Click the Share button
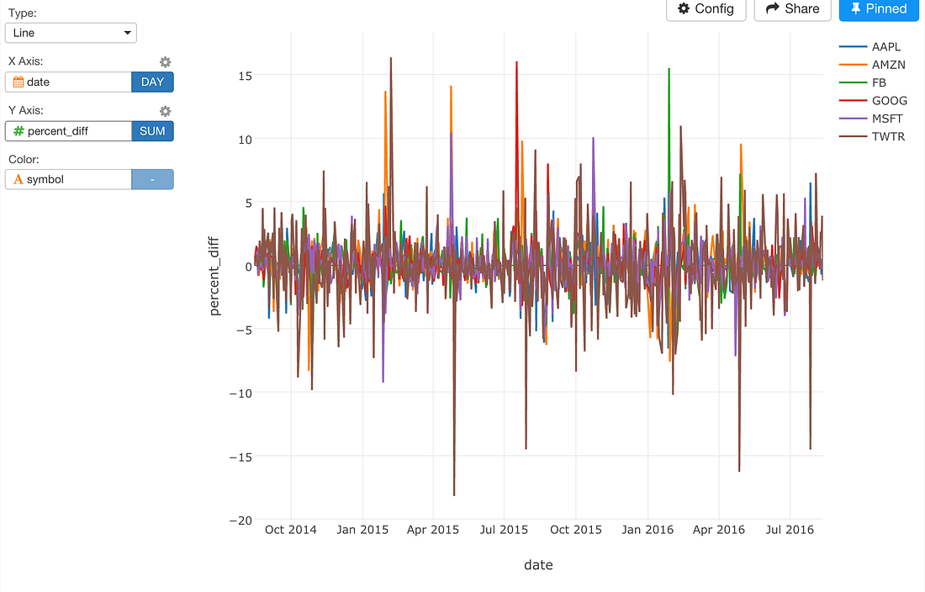Image resolution: width=925 pixels, height=592 pixels. coord(791,9)
